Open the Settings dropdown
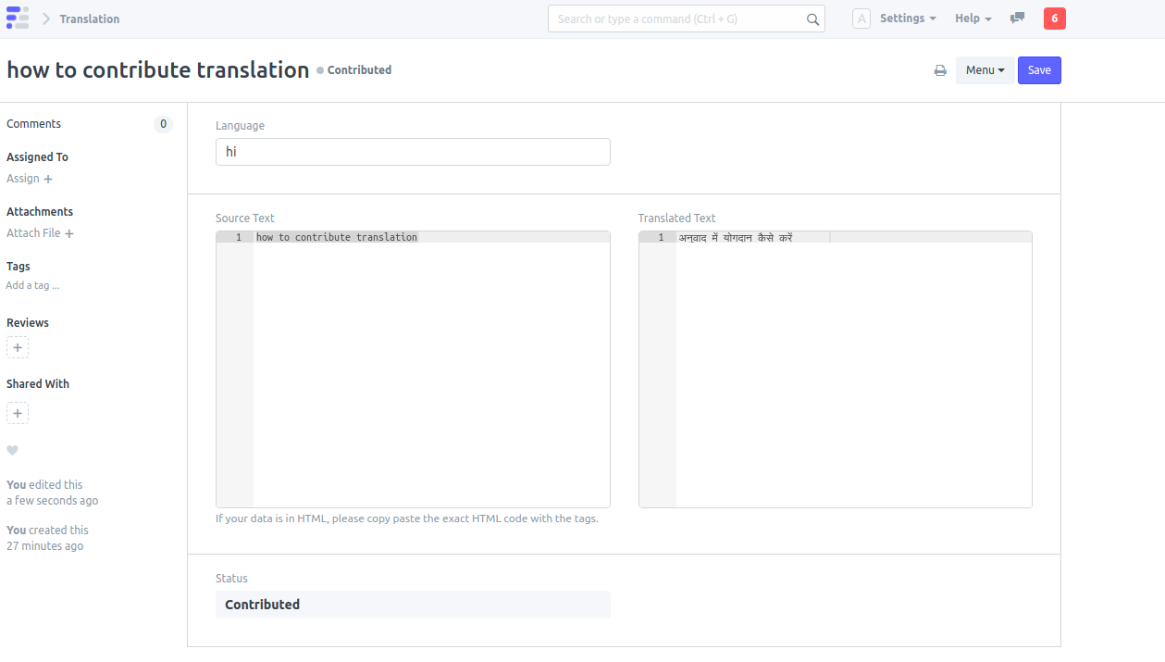The height and width of the screenshot is (662, 1165). pyautogui.click(x=907, y=19)
